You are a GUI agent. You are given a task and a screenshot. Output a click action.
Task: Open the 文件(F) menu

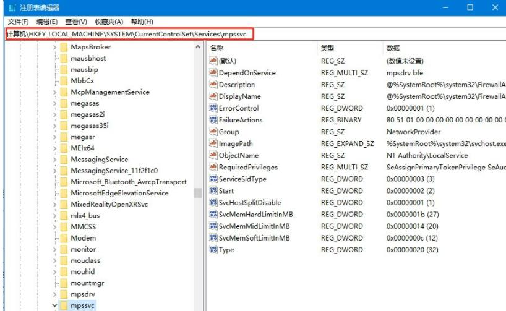18,22
